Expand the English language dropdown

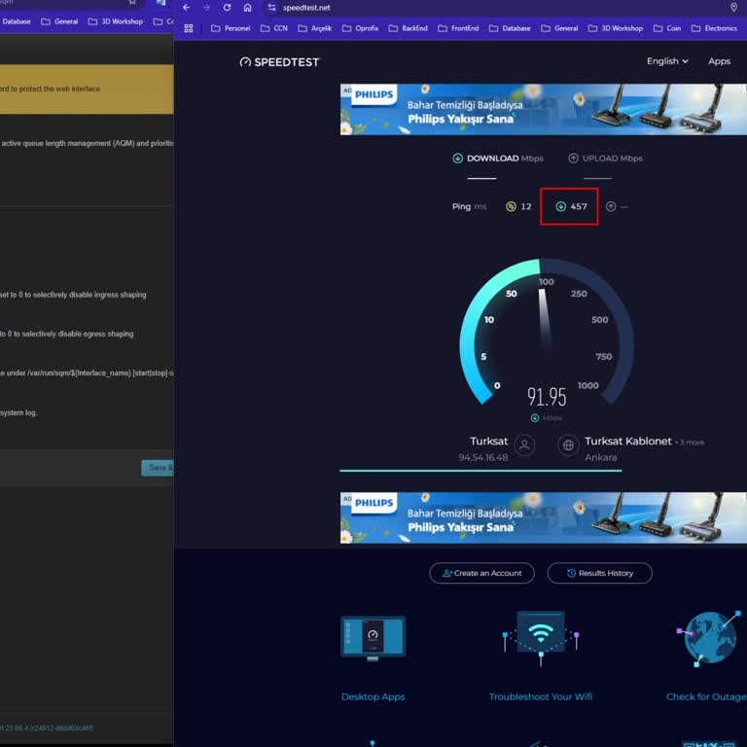pyautogui.click(x=667, y=61)
